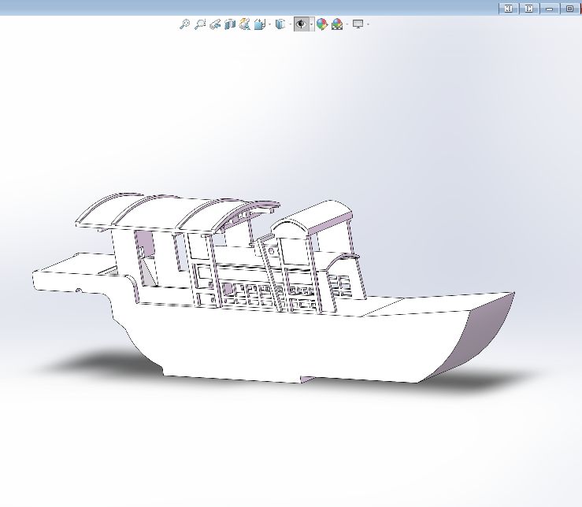The height and width of the screenshot is (507, 582).
Task: Maximize the document window
Action: coord(569,9)
